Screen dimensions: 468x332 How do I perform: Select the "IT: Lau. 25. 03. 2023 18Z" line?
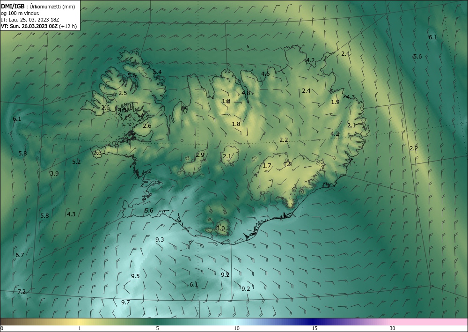(x=30, y=20)
